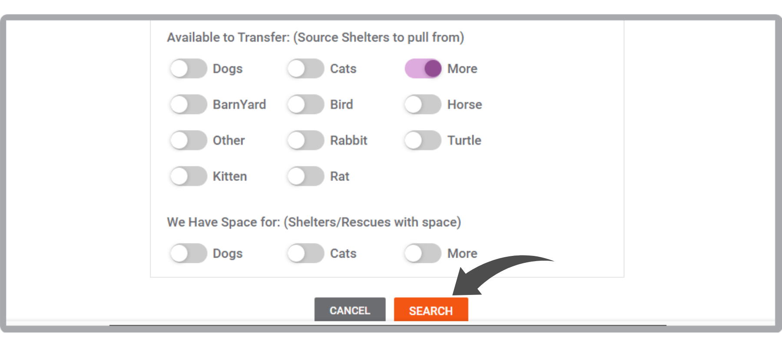Image resolution: width=782 pixels, height=347 pixels.
Task: Toggle the Bird switch
Action: click(x=305, y=105)
